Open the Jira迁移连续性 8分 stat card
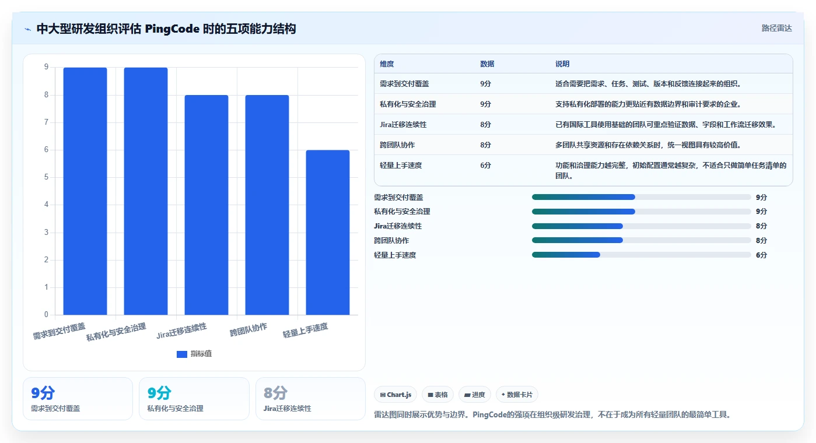Image resolution: width=816 pixels, height=443 pixels. pos(310,399)
